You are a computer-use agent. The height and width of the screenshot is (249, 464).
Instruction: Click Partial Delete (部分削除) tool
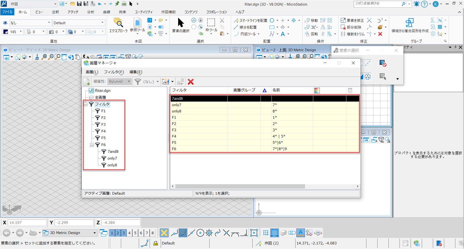pyautogui.click(x=351, y=27)
